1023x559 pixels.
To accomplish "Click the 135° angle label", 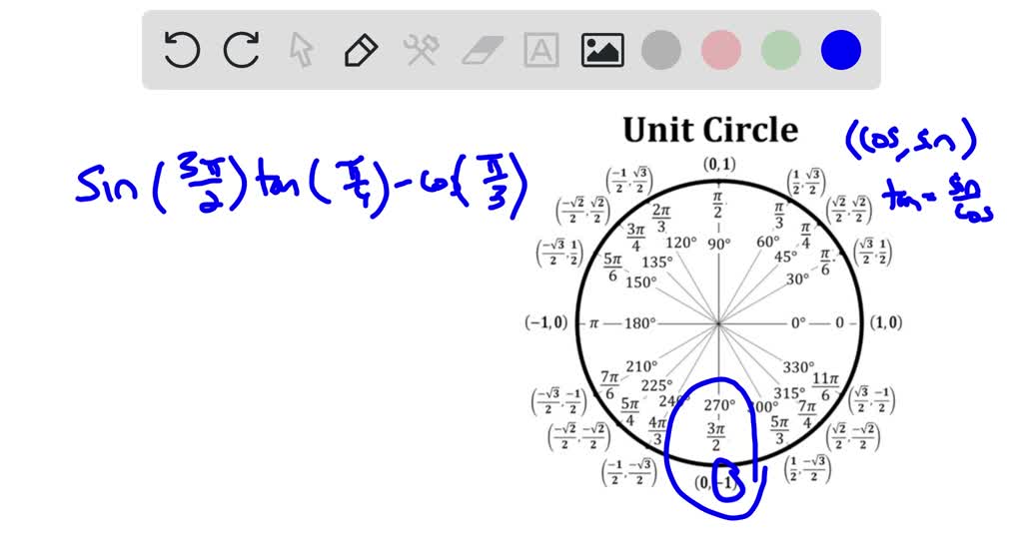I will pos(657,262).
